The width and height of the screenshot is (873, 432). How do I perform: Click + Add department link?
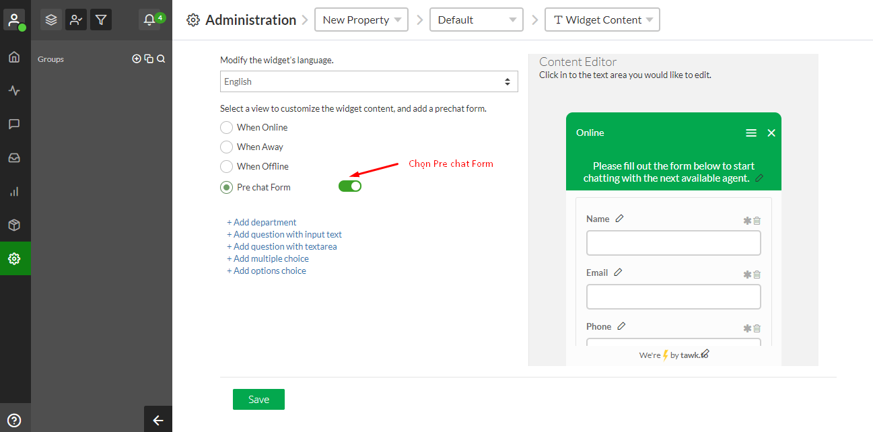pos(262,222)
